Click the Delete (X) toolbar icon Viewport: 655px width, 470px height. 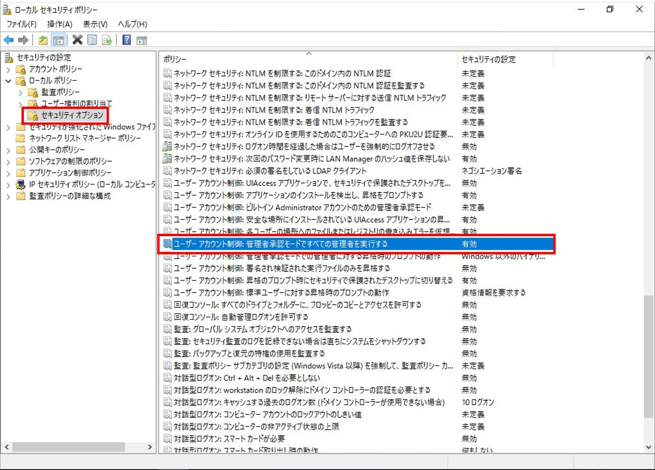coord(77,40)
